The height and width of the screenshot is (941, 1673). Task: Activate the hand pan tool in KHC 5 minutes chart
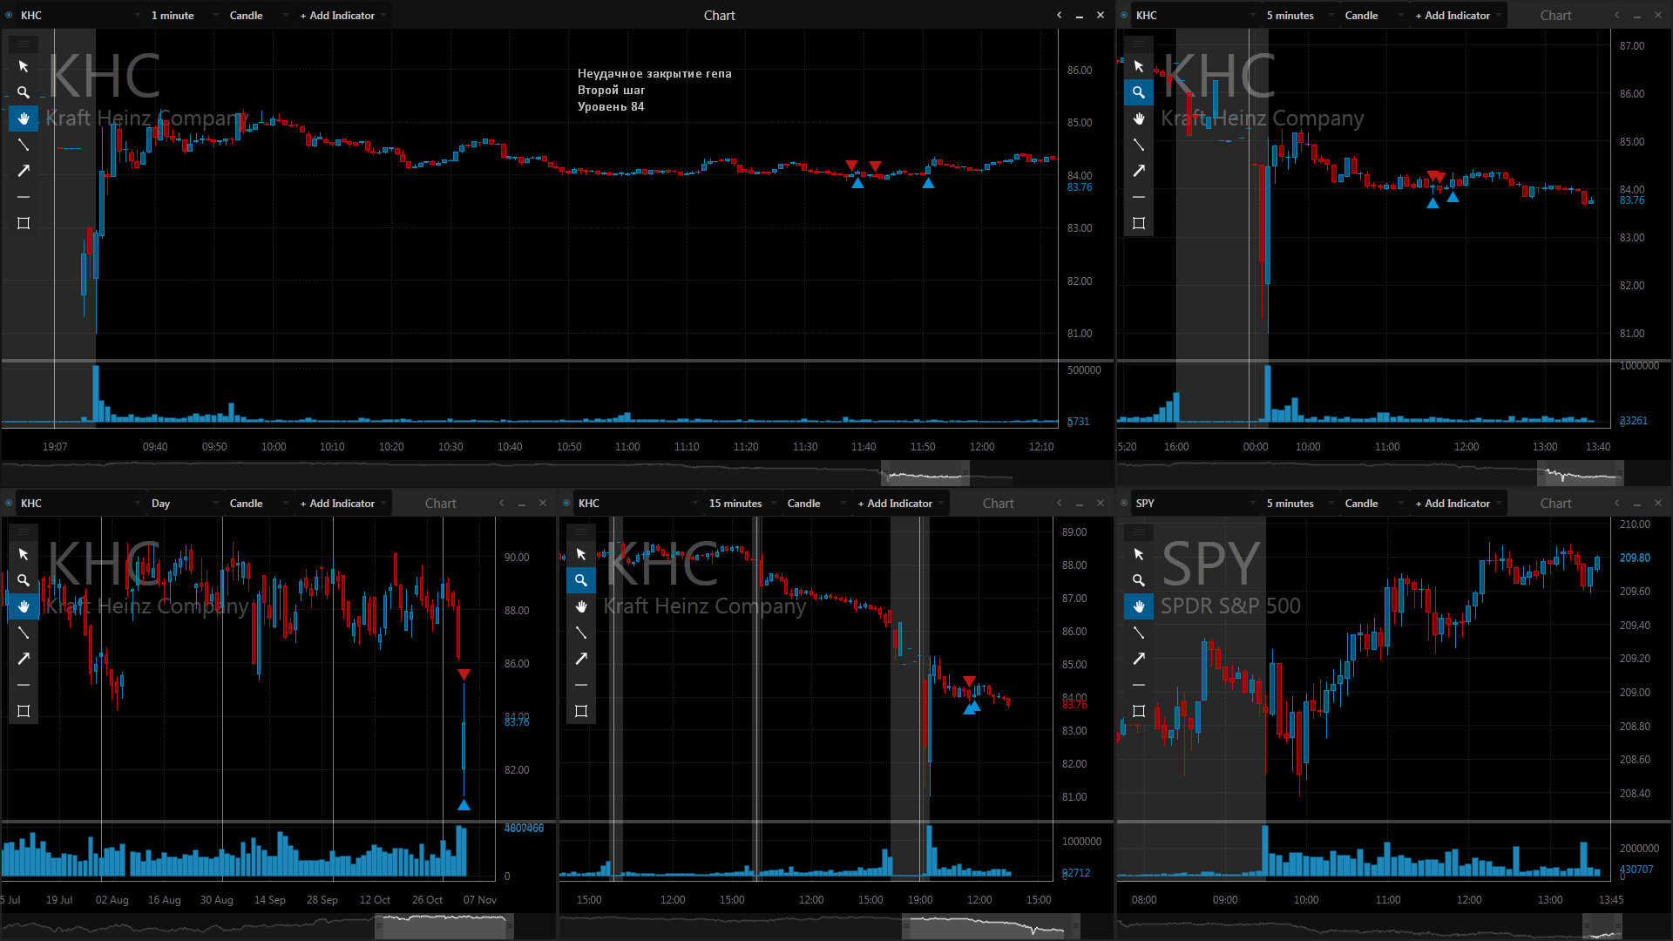[x=1139, y=118]
